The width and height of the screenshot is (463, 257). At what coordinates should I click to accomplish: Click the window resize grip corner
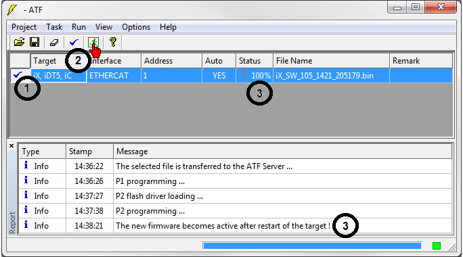pos(452,248)
